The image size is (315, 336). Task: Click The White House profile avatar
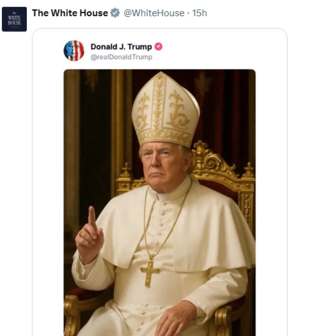coord(14,19)
